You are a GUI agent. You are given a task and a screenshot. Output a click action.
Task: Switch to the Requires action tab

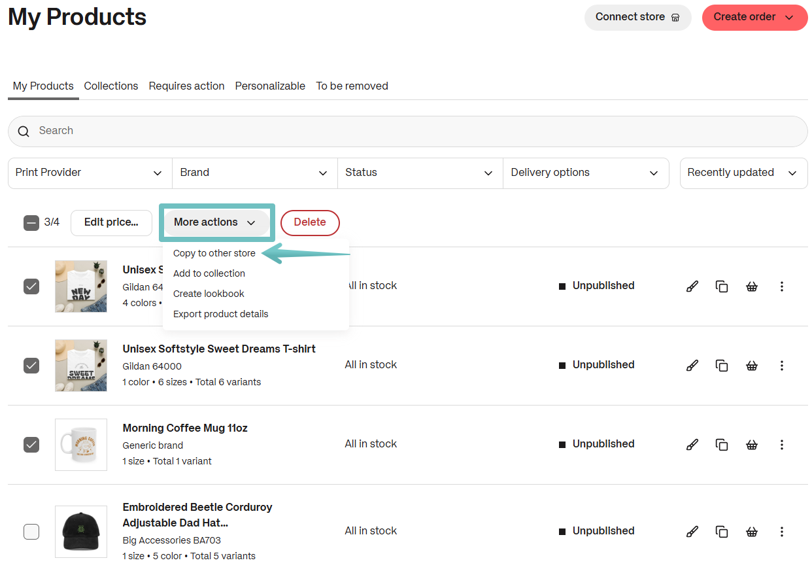point(186,86)
